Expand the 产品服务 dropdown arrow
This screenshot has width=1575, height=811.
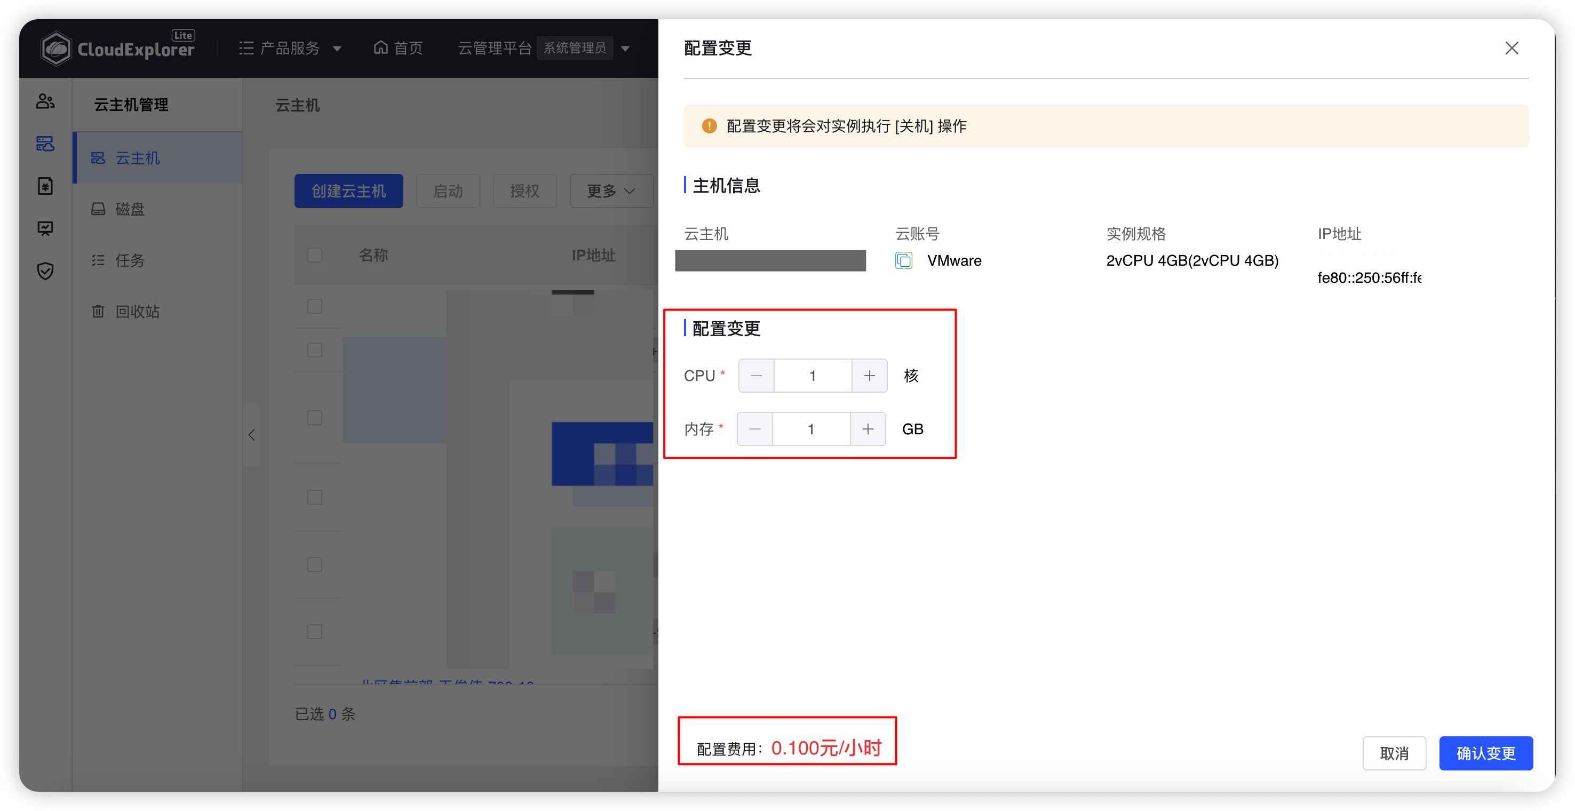pyautogui.click(x=337, y=49)
